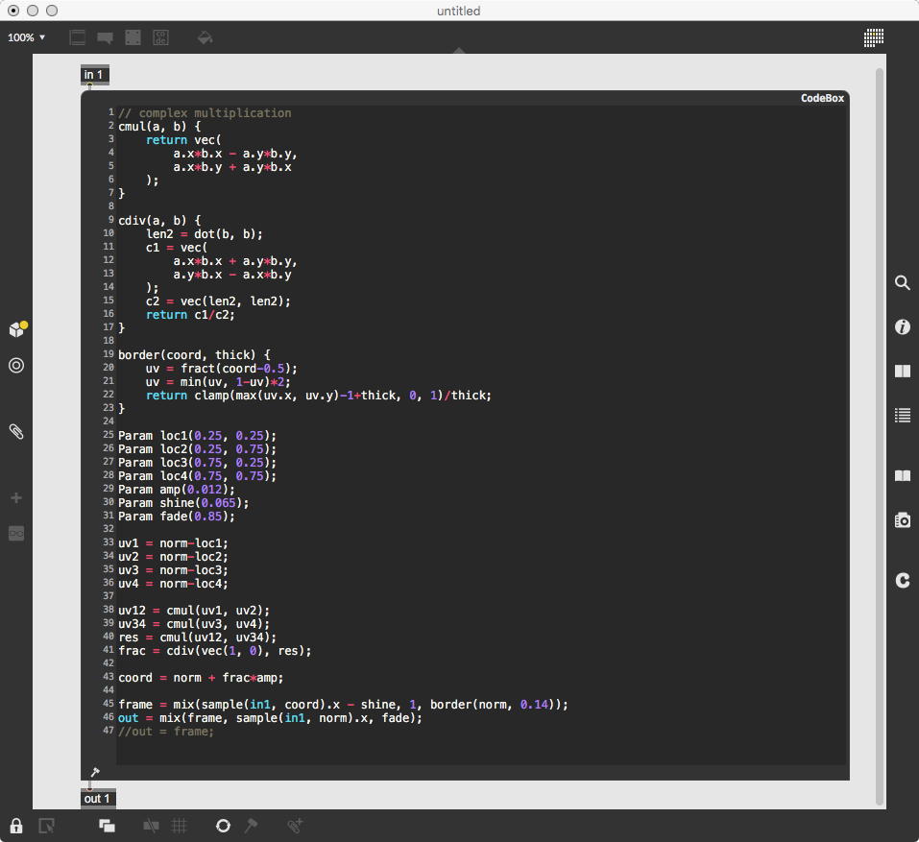Select the 'out 1' object box
Screen dimensions: 919x842
pos(97,799)
